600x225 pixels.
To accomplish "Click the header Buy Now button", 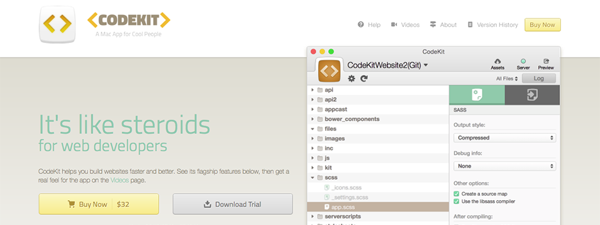I will [x=542, y=25].
